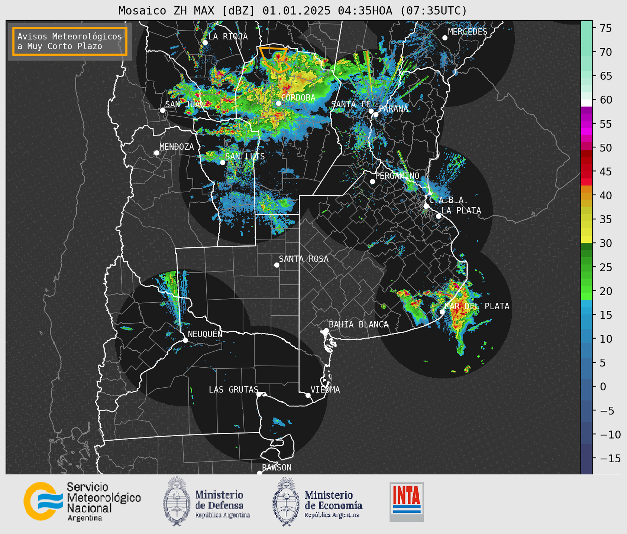This screenshot has width=627, height=534.
Task: Click the yellow 30 dBZ color band
Action: pos(586,240)
